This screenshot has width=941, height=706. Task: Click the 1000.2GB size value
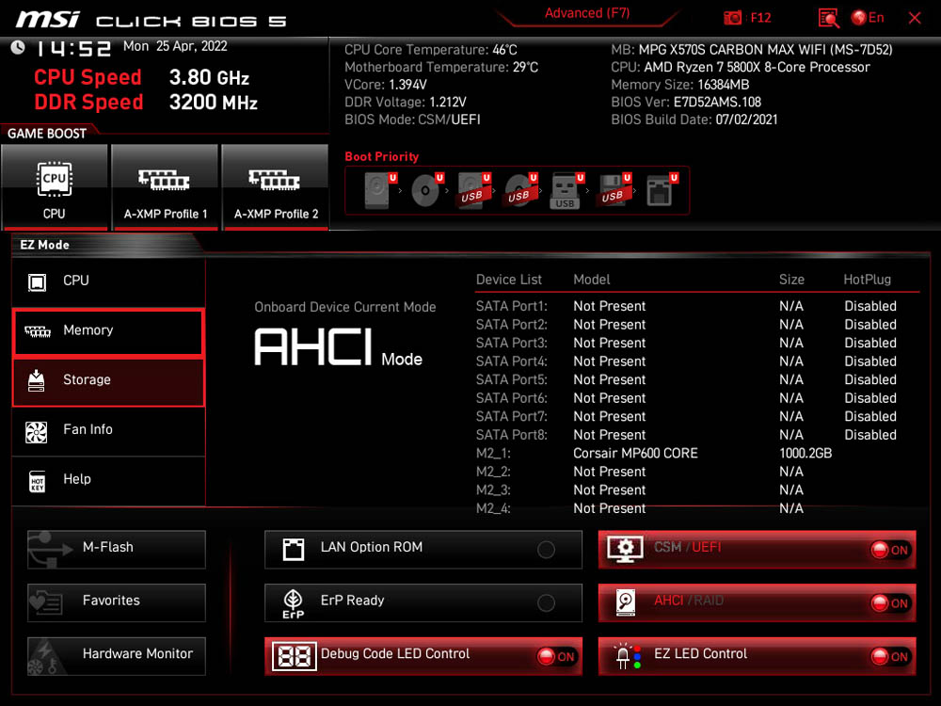pyautogui.click(x=805, y=454)
